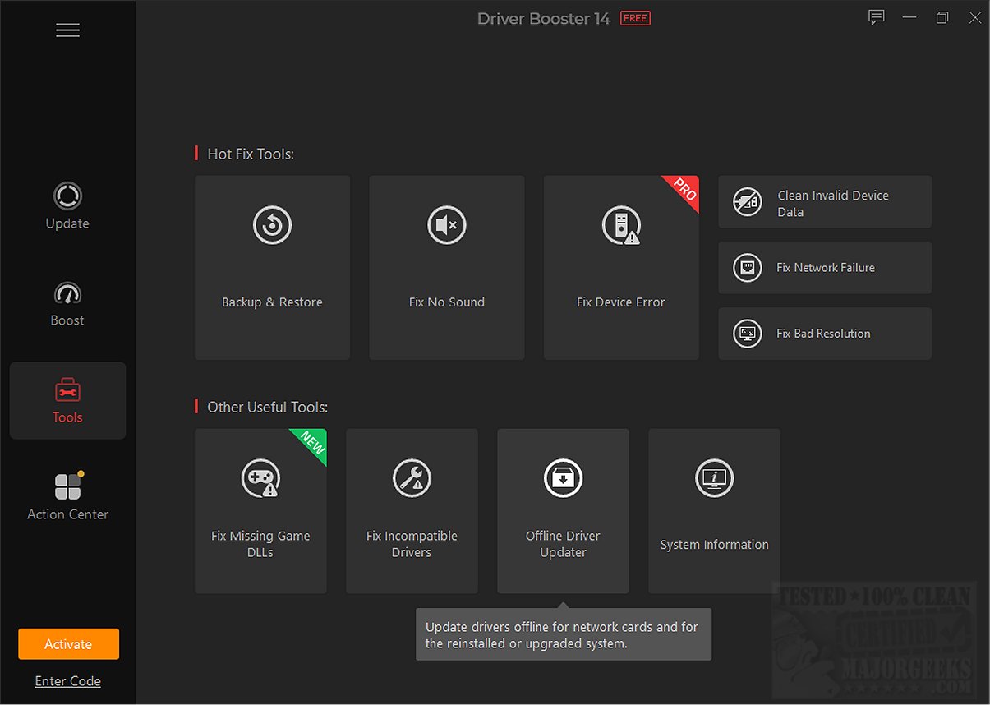Run Fix Bad Resolution
Screen dimensions: 990x705
click(825, 334)
